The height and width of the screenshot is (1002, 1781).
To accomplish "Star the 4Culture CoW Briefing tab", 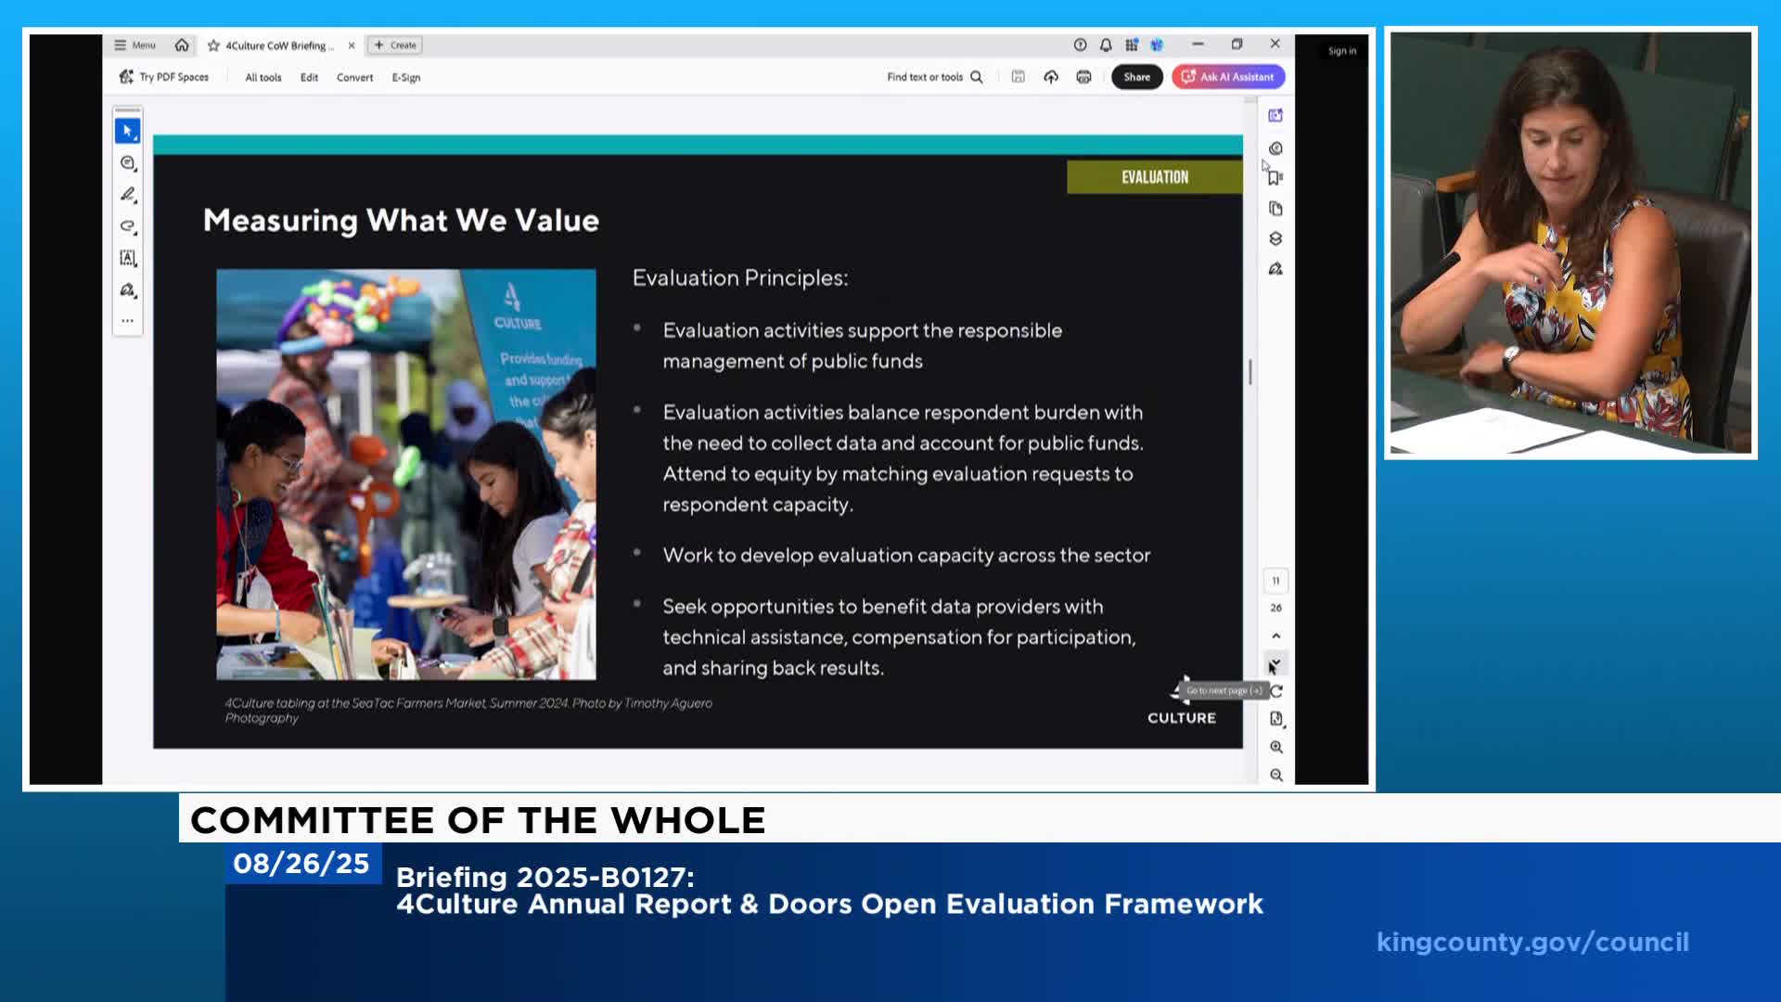I will pyautogui.click(x=213, y=45).
